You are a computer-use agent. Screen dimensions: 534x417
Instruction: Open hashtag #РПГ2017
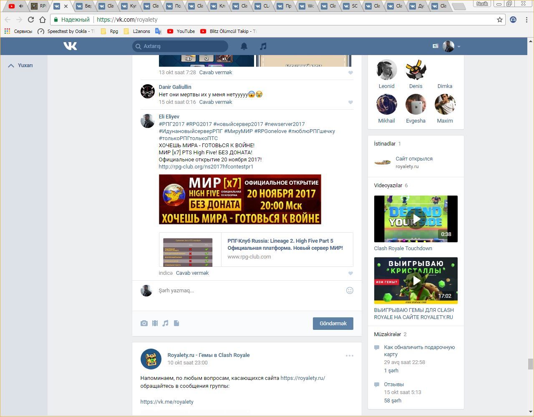click(171, 124)
